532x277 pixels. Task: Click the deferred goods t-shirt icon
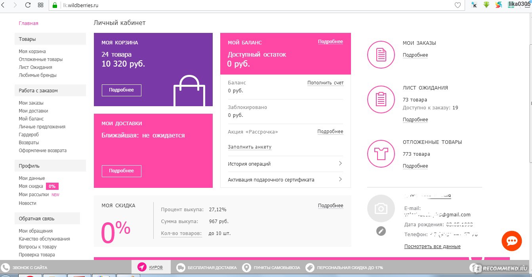(381, 154)
